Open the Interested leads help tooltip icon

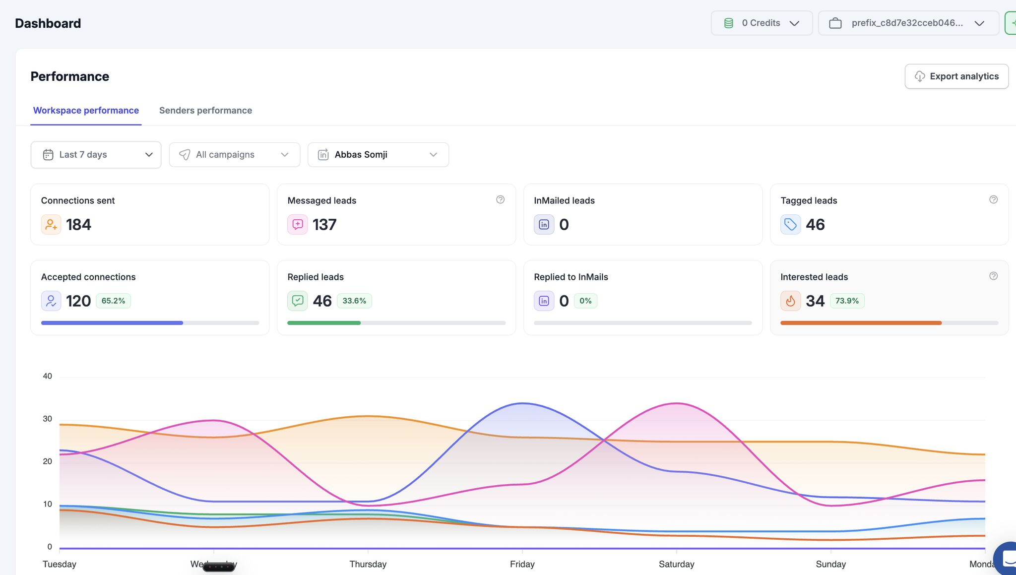993,276
